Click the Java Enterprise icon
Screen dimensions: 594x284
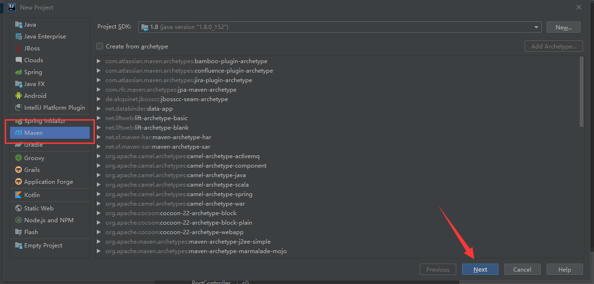[x=19, y=37]
